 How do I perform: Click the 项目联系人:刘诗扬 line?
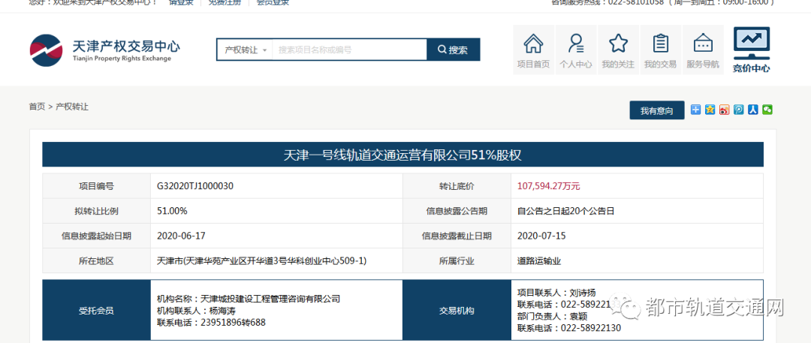(x=556, y=293)
